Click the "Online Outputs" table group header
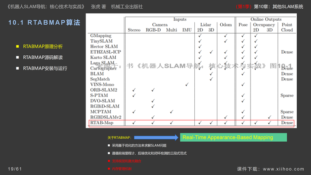 (x=266, y=19)
